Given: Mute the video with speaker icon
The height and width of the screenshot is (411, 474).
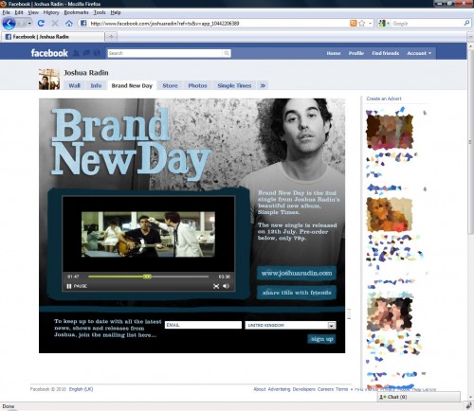Looking at the screenshot, I should pos(226,286).
